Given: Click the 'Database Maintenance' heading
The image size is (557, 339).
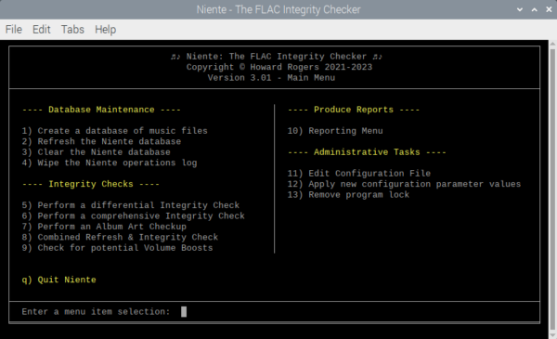Looking at the screenshot, I should (101, 110).
